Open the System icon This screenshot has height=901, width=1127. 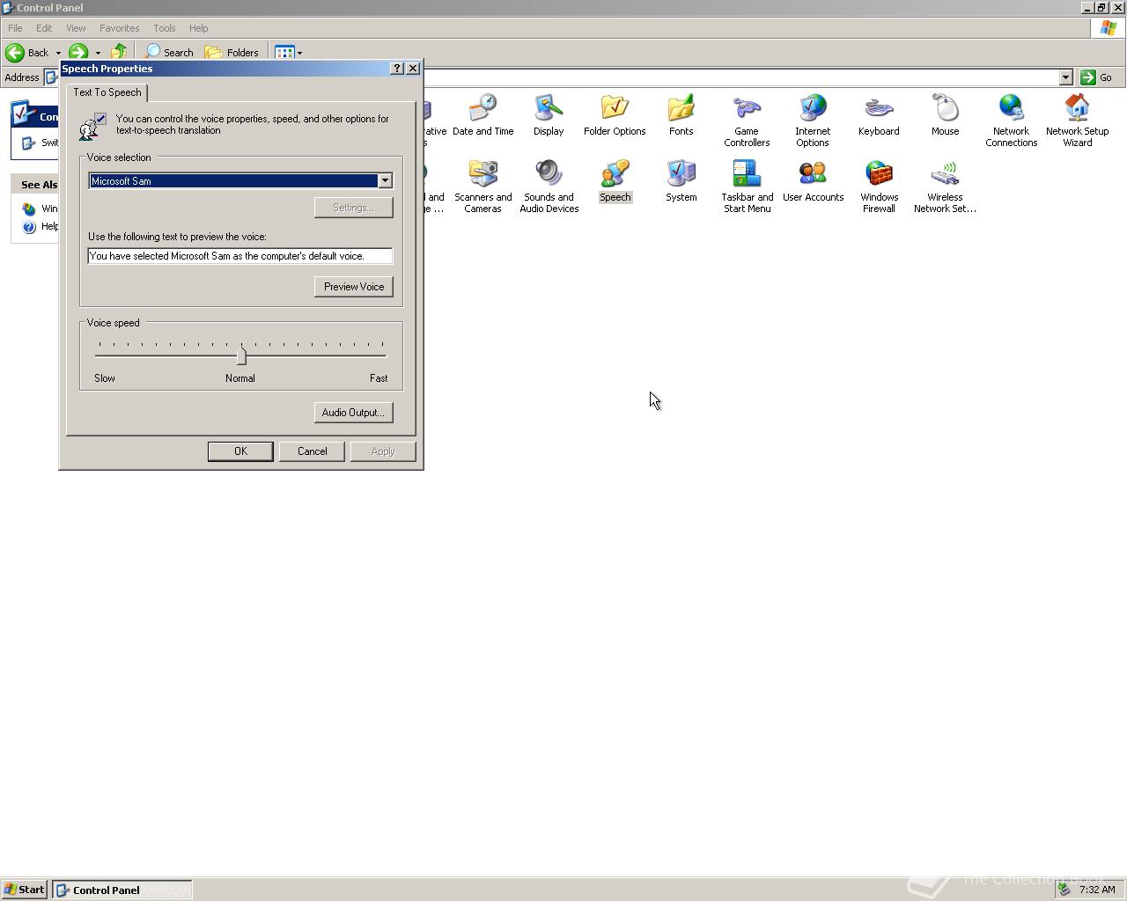681,181
